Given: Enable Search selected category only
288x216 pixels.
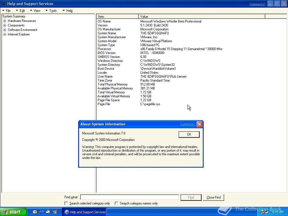Looking at the screenshot, I should 66,203.
